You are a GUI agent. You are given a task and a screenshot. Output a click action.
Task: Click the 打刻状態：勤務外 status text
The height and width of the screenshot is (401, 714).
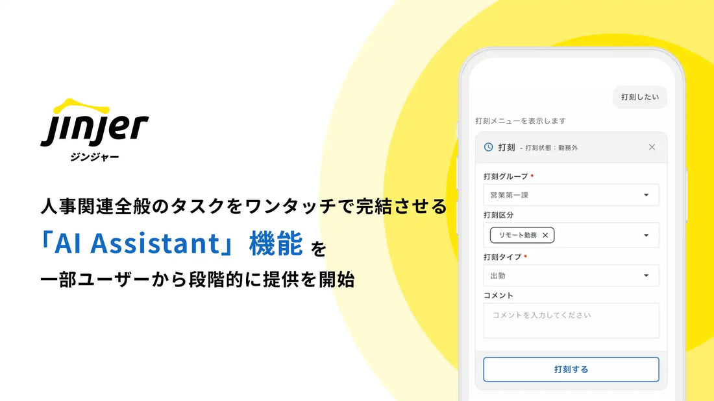552,148
